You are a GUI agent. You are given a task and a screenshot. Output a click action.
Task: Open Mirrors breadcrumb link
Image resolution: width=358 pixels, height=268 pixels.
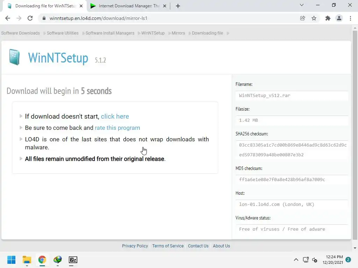[178, 33]
